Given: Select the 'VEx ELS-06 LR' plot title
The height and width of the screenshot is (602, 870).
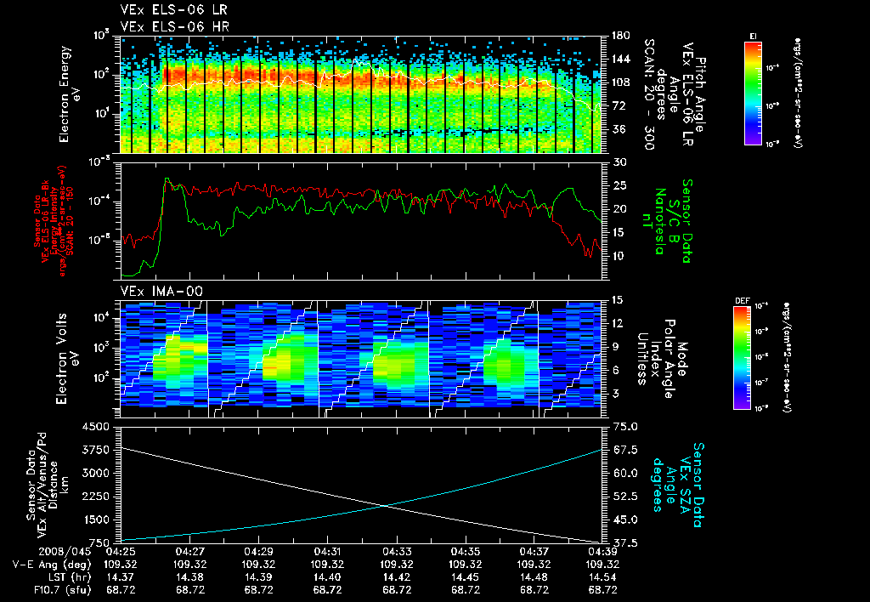Looking at the screenshot, I should (173, 10).
